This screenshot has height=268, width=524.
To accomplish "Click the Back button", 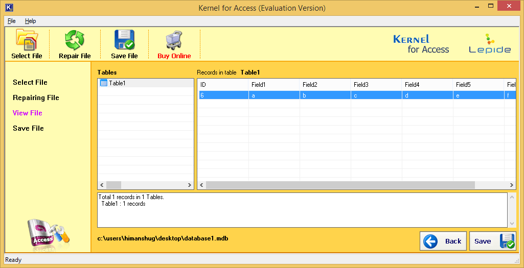I will [443, 241].
